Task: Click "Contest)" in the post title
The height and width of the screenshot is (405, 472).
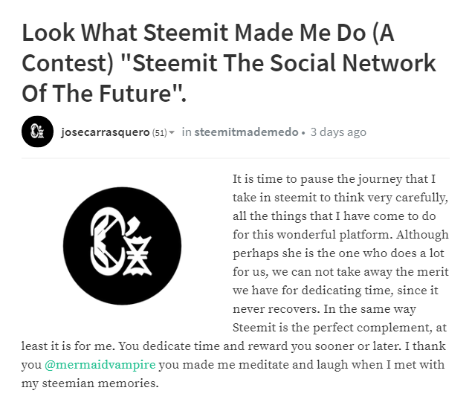Action: point(65,63)
